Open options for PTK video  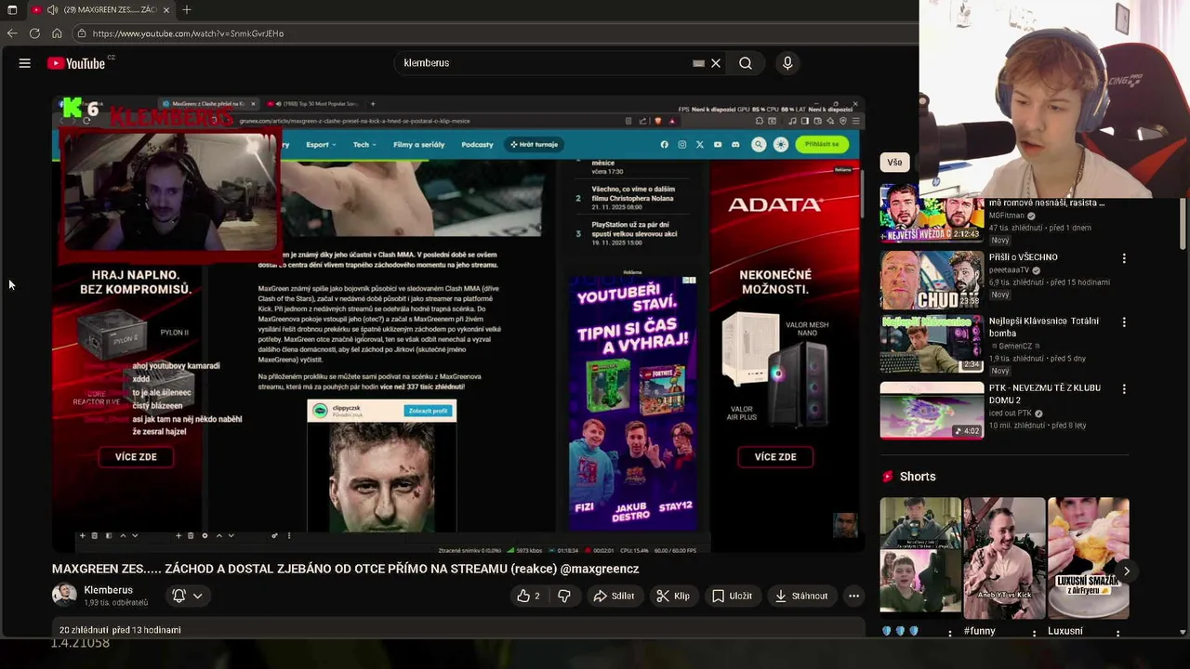[x=1124, y=389]
